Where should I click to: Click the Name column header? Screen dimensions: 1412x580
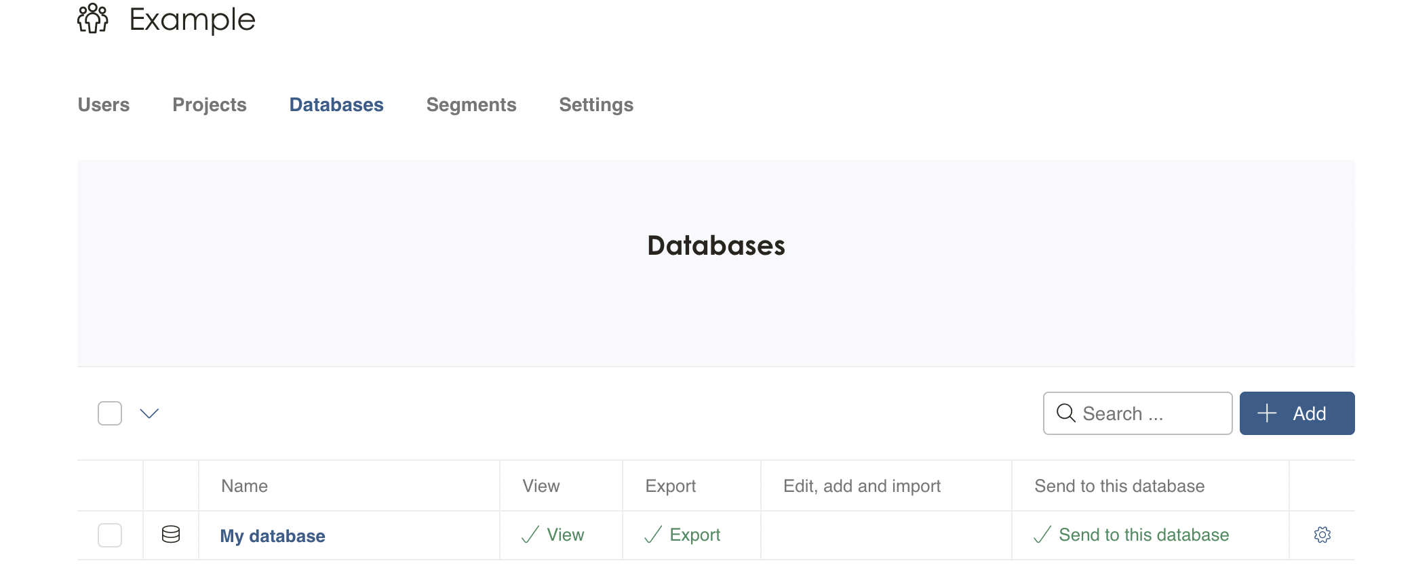(245, 486)
